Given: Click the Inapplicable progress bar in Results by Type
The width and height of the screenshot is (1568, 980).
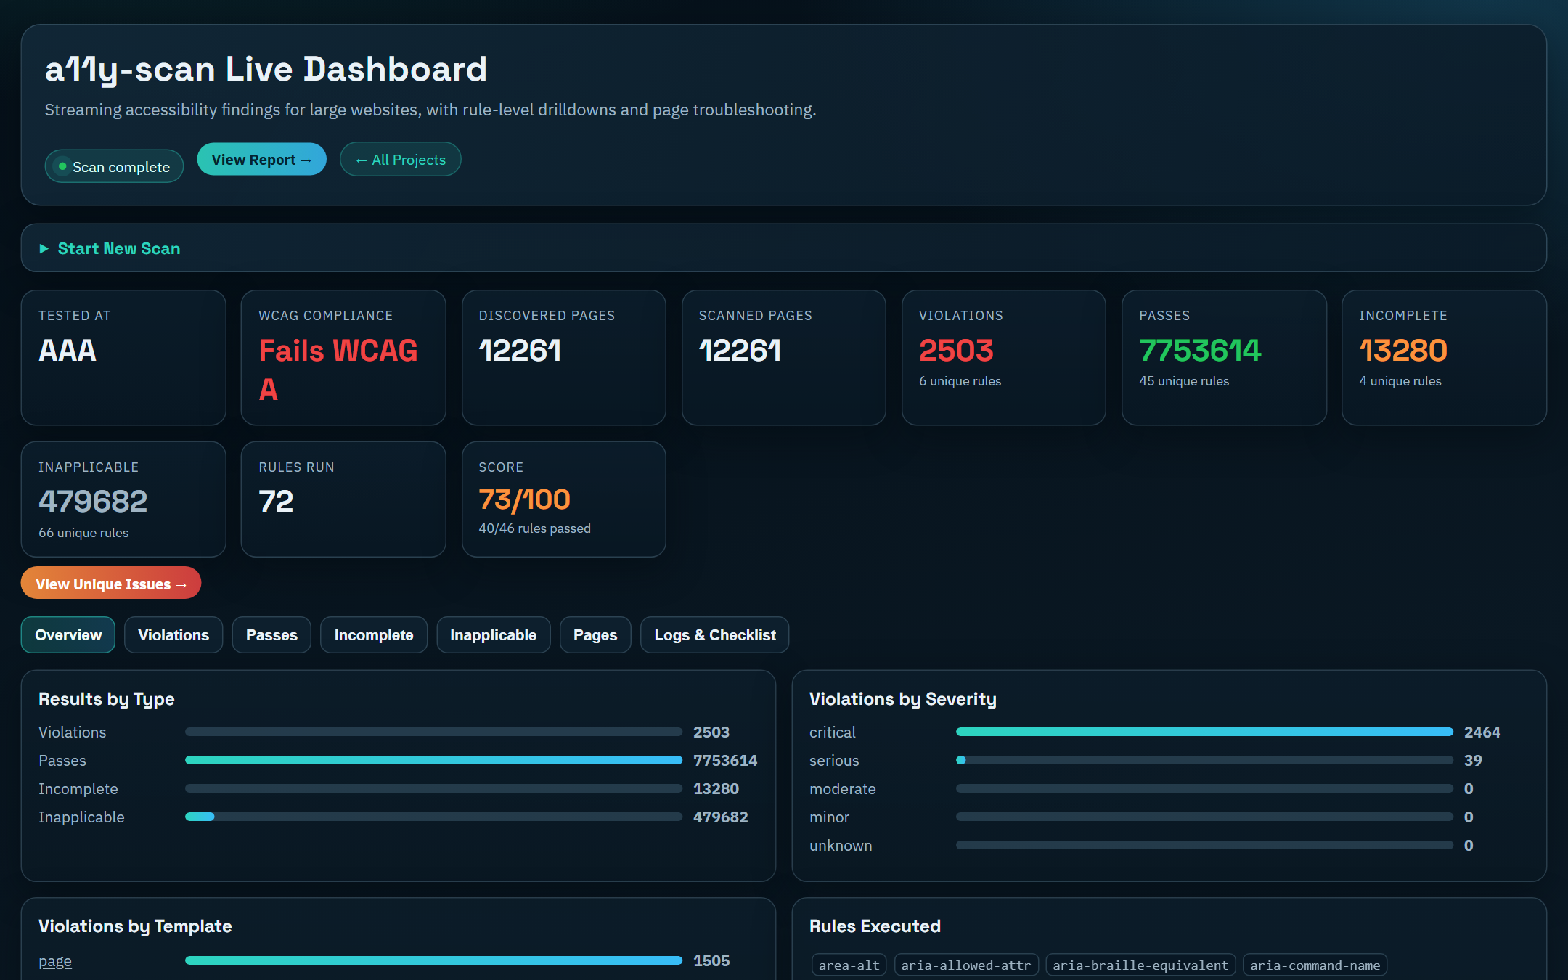Looking at the screenshot, I should click(x=433, y=817).
